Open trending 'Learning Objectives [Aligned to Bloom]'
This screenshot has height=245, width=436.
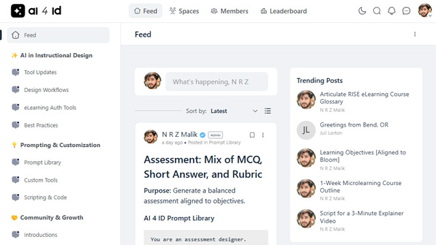coord(362,156)
